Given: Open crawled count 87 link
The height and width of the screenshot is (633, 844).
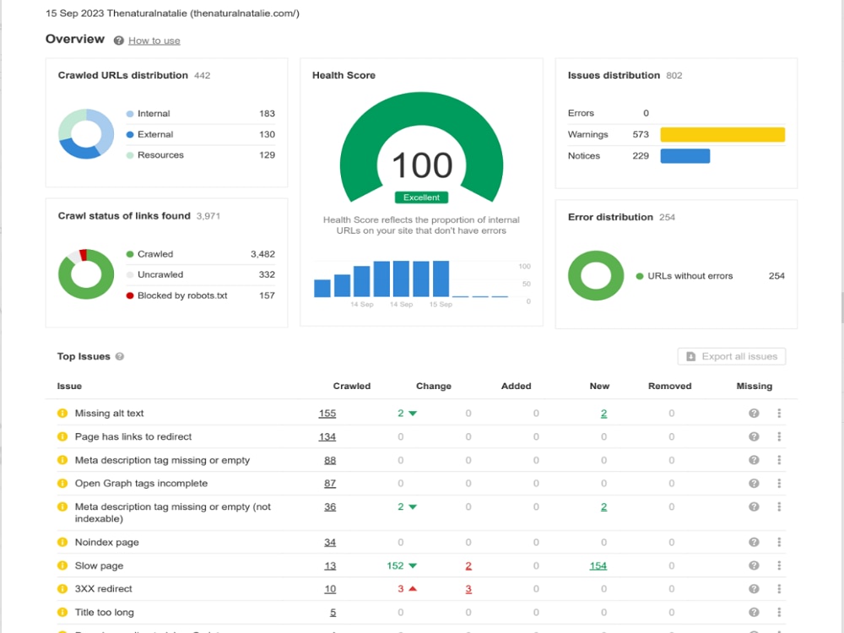Looking at the screenshot, I should coord(330,484).
